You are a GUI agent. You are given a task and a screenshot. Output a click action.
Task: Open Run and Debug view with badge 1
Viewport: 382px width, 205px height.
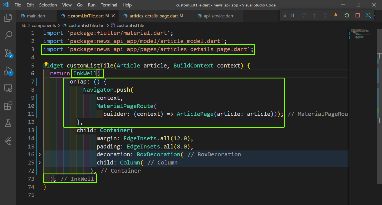pos(8,71)
